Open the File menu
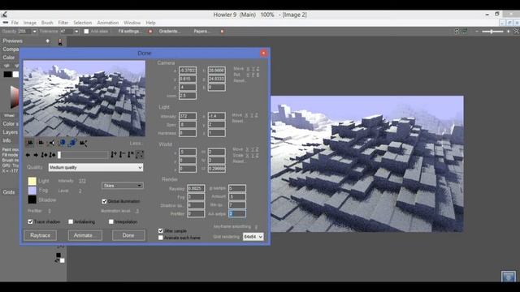 (x=15, y=23)
